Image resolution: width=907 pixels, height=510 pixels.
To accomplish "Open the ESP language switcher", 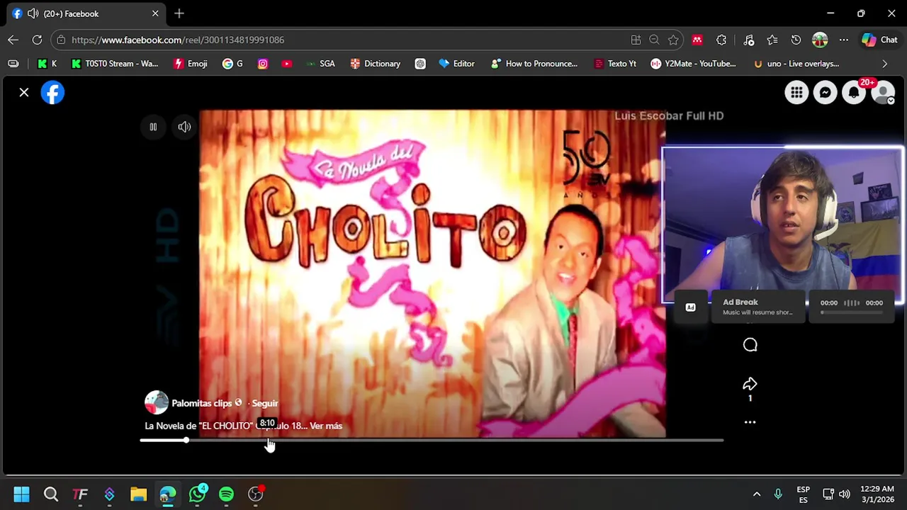I will click(x=803, y=494).
